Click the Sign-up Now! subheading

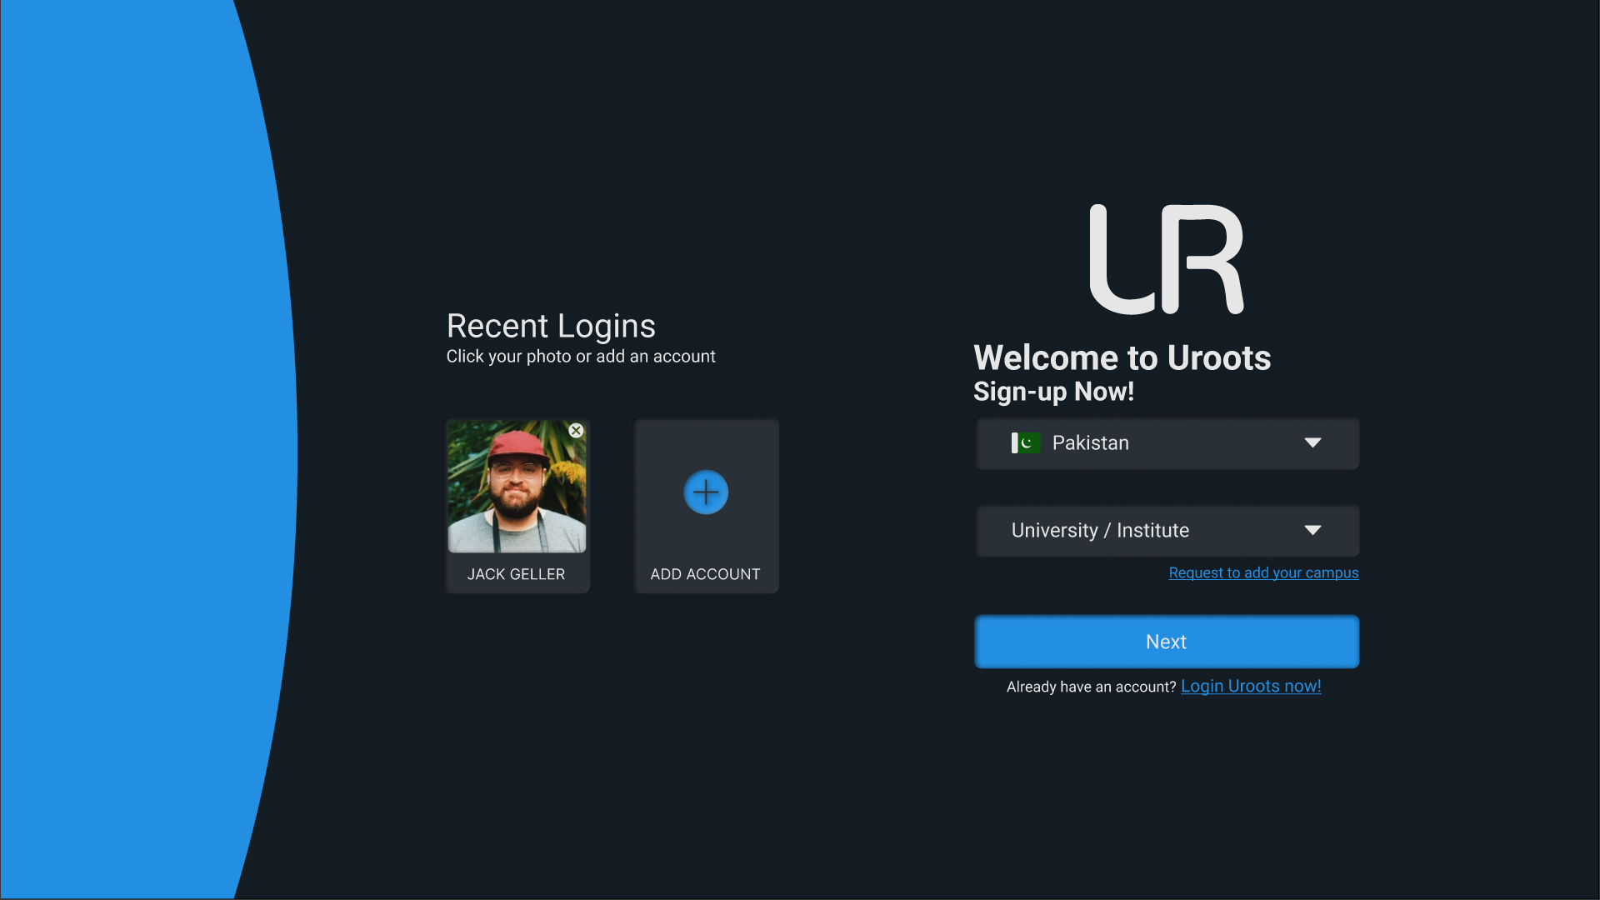1053,392
